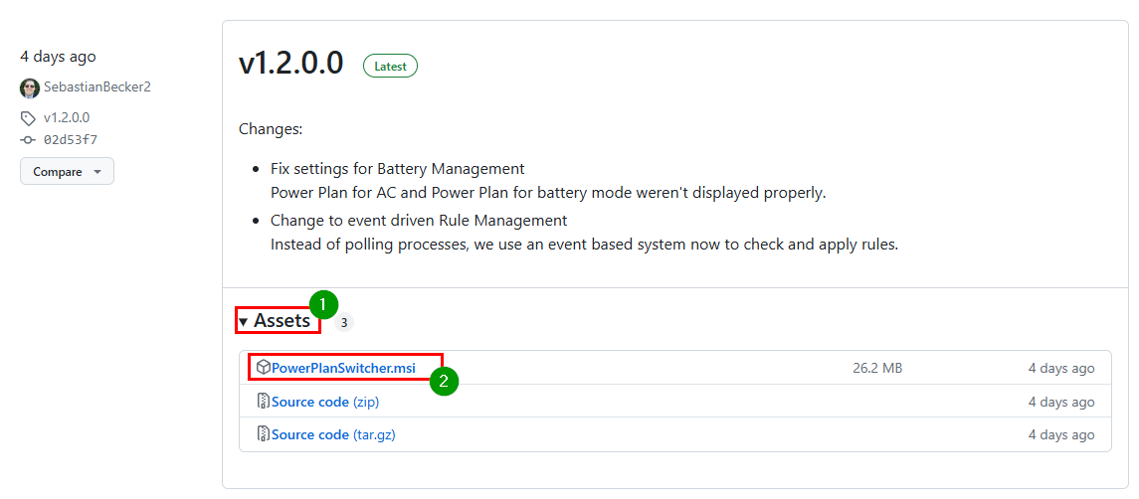Download PowerPlanSwitcher.msi installer

pyautogui.click(x=343, y=368)
